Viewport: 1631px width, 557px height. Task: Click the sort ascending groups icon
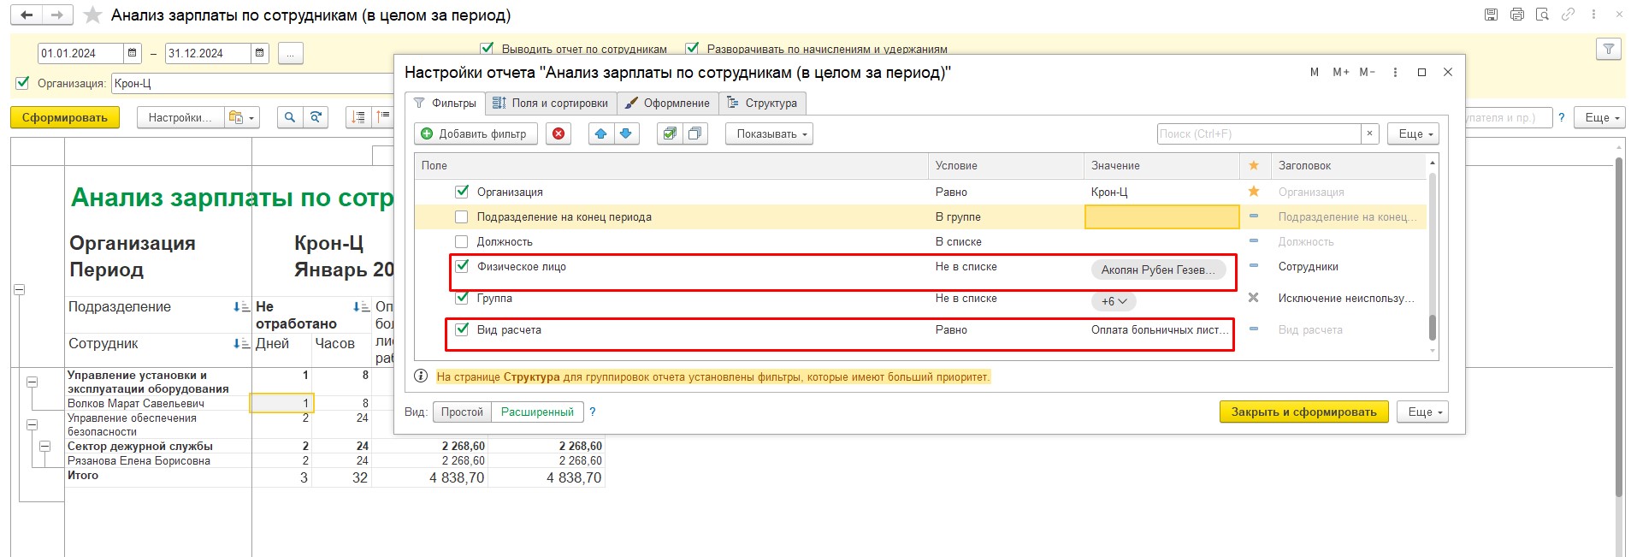coord(382,117)
